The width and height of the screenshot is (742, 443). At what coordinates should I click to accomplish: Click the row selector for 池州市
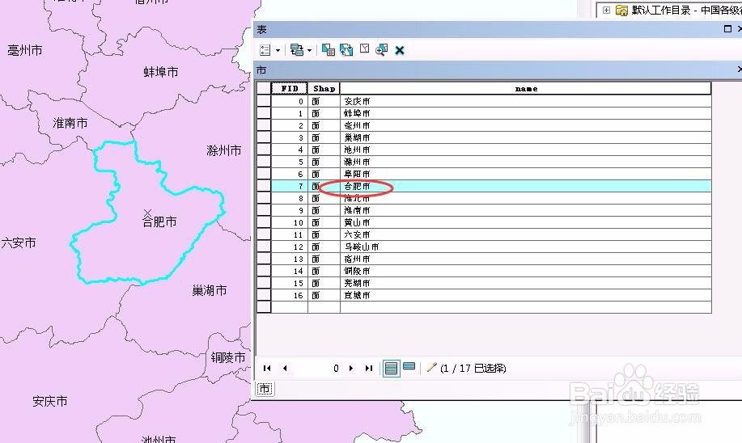(264, 150)
